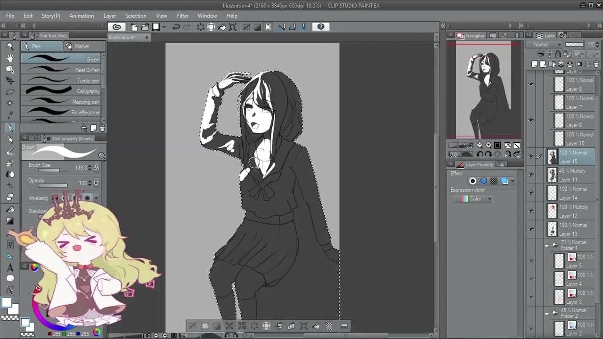Viewport: 603px width, 339px height.
Task: Collapse Folder 1 in the layer list
Action: 546,245
